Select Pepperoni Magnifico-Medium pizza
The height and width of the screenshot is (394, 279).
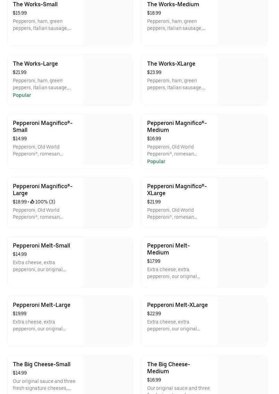tap(177, 126)
